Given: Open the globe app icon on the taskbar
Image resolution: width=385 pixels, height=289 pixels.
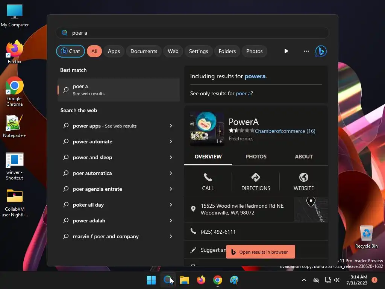Looking at the screenshot, I should pos(234,280).
